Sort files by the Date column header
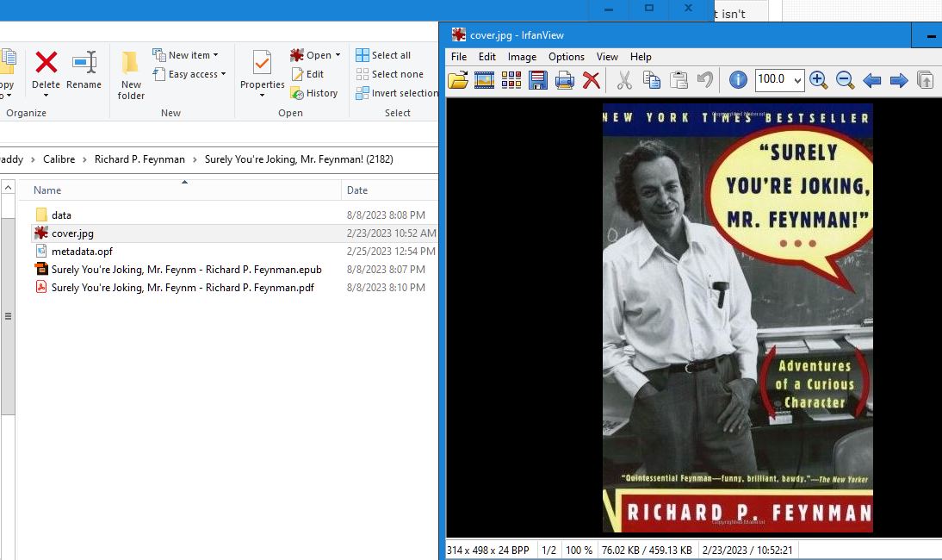Image resolution: width=942 pixels, height=560 pixels. (x=389, y=190)
